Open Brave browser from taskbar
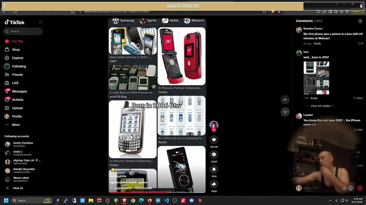This screenshot has height=205, width=366. coord(124,200)
